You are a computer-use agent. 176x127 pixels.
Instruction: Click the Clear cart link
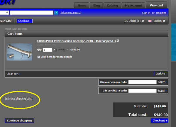[12, 74]
